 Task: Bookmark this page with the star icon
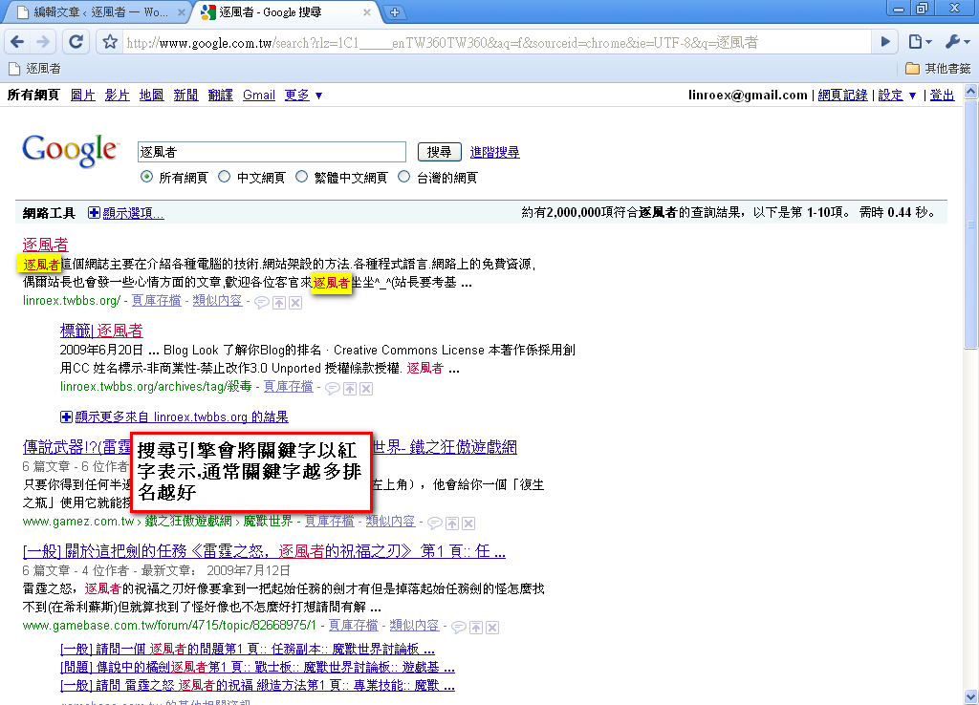pos(110,42)
